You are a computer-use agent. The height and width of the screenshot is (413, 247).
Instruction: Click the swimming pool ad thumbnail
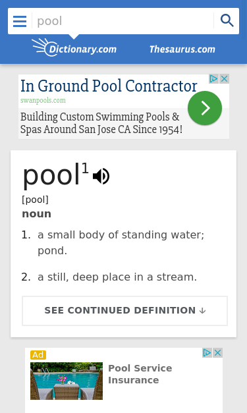point(67,381)
